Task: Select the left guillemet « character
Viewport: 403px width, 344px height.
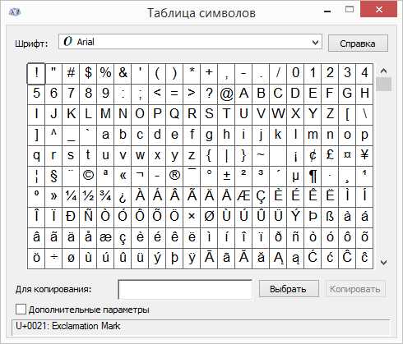Action: (x=123, y=177)
